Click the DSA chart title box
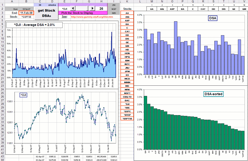The image size is (248, 161). click(213, 18)
